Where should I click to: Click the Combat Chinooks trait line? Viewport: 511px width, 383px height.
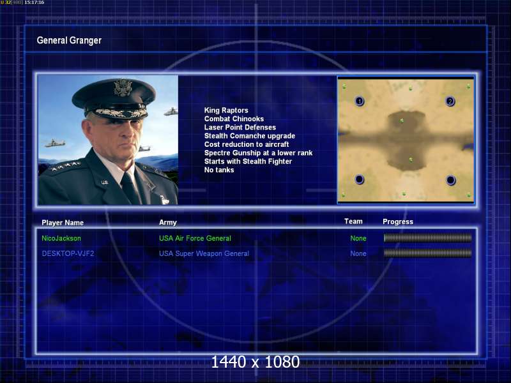[234, 119]
